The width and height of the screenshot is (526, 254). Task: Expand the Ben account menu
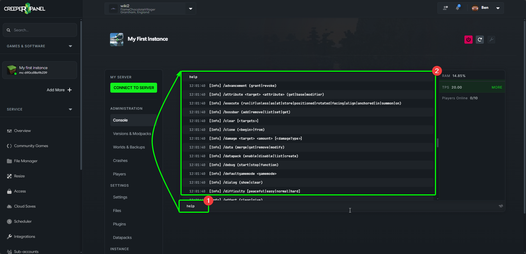coord(498,8)
